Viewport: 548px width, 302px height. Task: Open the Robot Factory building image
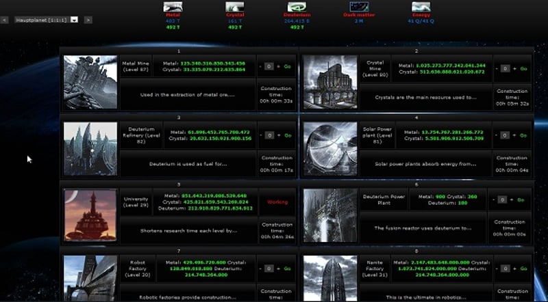pyautogui.click(x=90, y=278)
